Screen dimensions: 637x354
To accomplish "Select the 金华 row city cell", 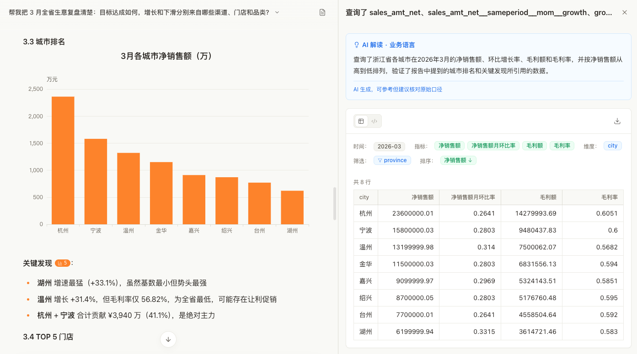I will click(x=366, y=264).
